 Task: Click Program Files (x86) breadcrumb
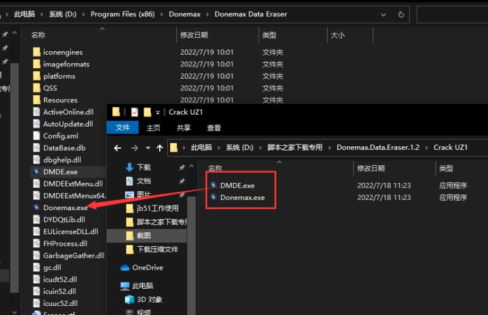(x=123, y=14)
